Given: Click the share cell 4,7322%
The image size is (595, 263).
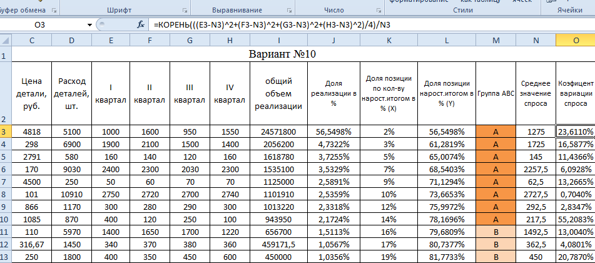Looking at the screenshot, I should (x=333, y=145).
